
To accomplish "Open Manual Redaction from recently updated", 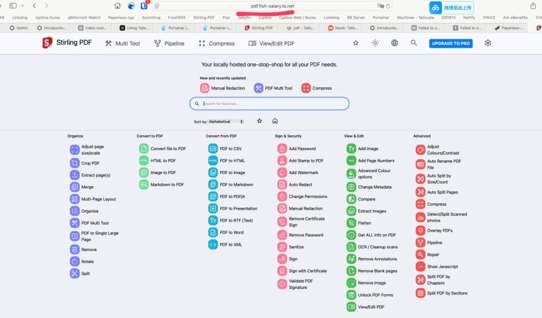I will point(223,88).
